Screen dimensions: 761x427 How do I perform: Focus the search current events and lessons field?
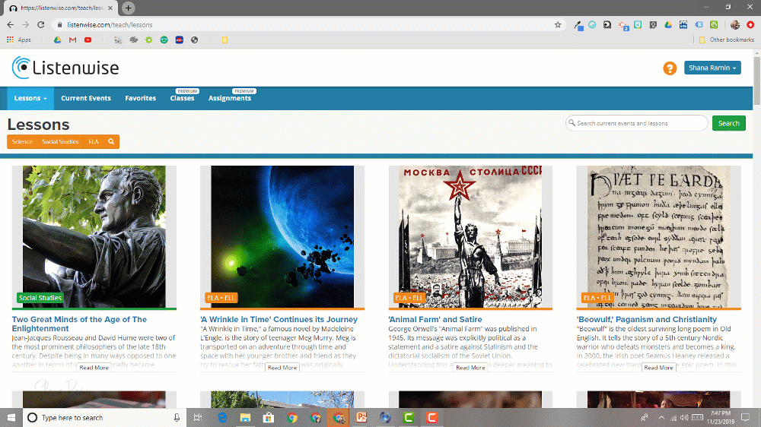pos(636,123)
